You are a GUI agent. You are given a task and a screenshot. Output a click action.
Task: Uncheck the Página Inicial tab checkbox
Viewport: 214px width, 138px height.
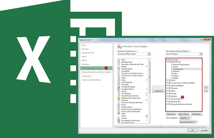click(x=169, y=62)
